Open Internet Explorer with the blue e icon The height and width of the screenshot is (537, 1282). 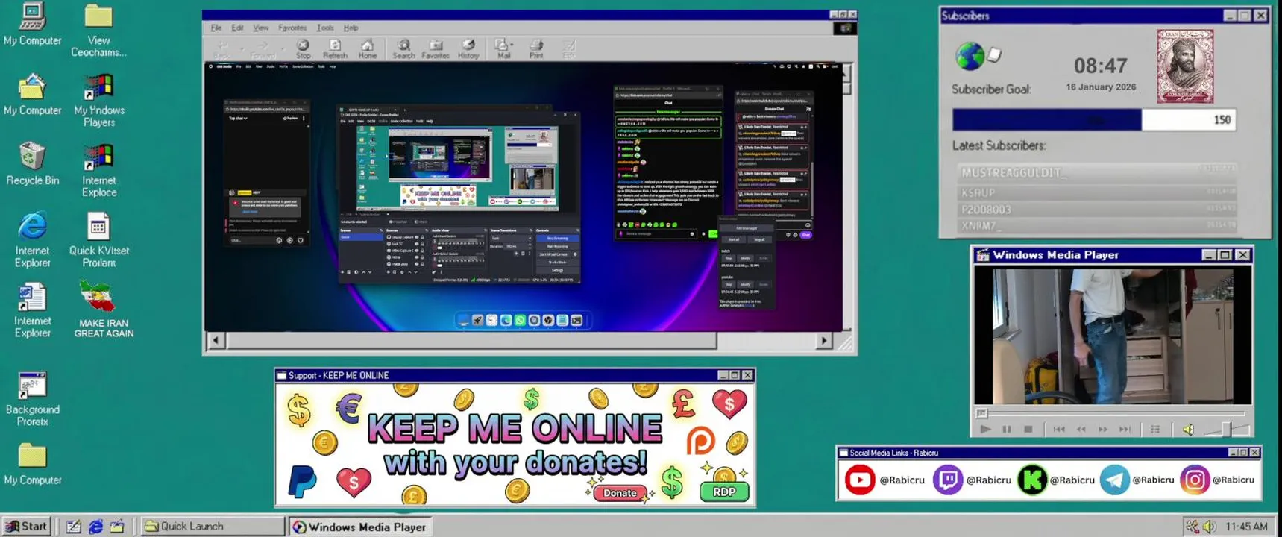pos(32,239)
